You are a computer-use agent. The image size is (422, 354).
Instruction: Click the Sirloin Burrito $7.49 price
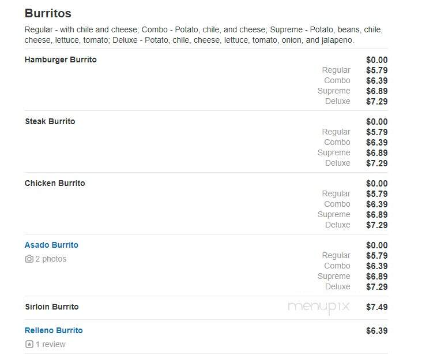point(377,307)
